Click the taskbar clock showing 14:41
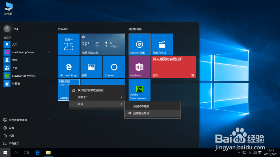Image resolution: width=280 pixels, height=157 pixels. [270, 153]
